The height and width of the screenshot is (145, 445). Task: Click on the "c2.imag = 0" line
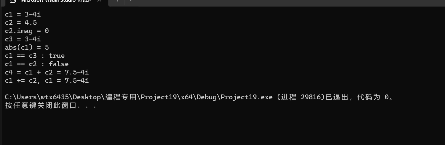pyautogui.click(x=27, y=31)
